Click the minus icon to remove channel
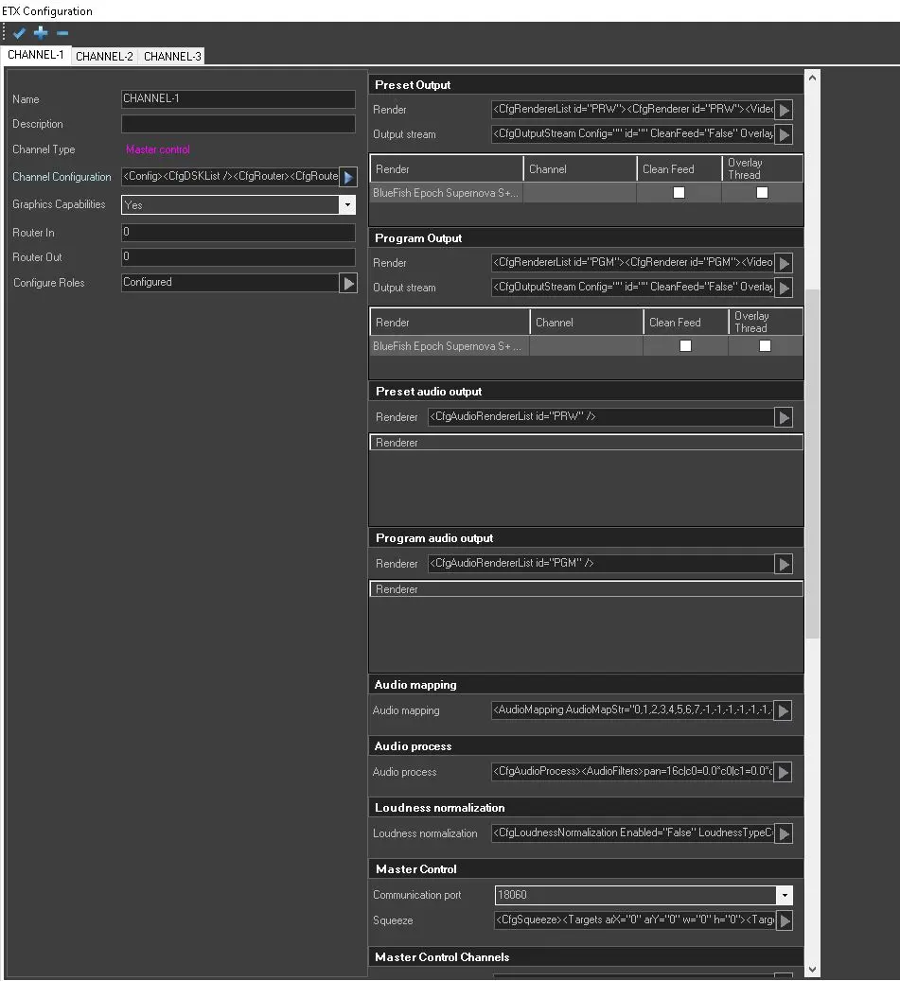The height and width of the screenshot is (981, 900). (x=62, y=33)
